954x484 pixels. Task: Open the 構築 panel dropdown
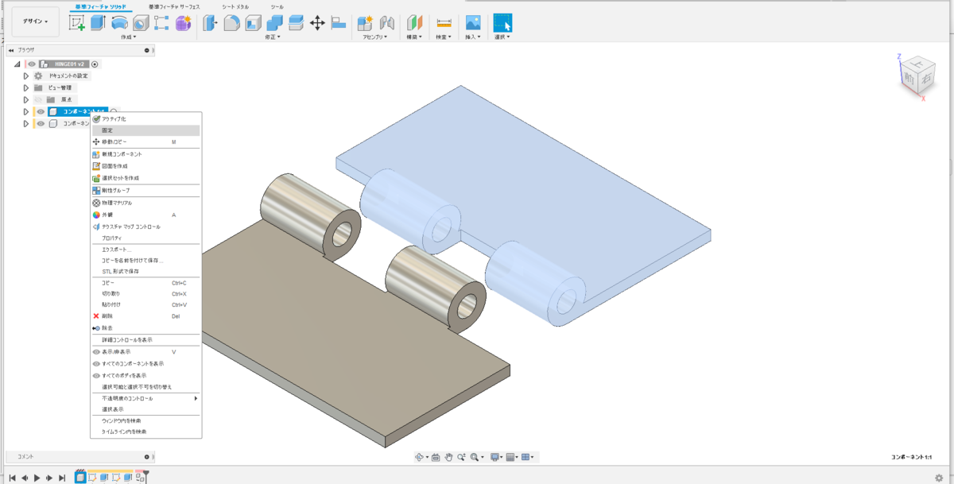(414, 37)
